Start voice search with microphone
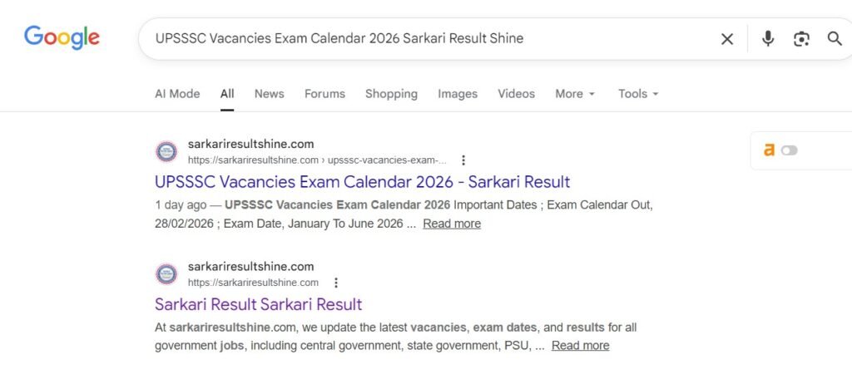This screenshot has height=379, width=852. click(768, 38)
